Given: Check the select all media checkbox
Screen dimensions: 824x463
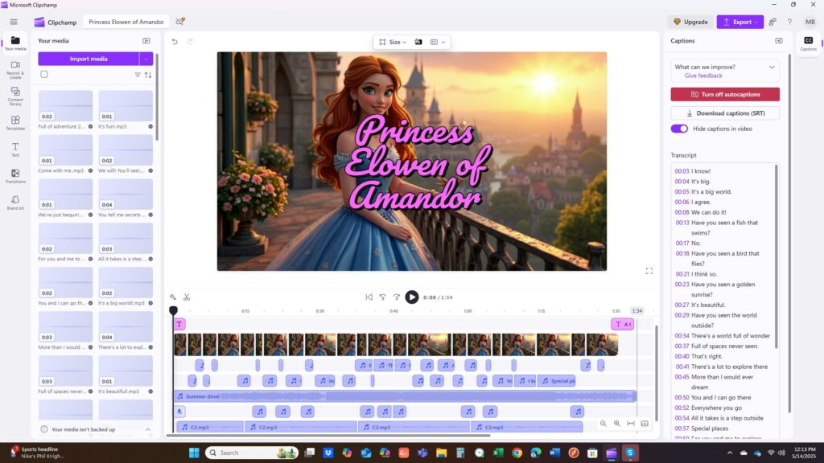Looking at the screenshot, I should click(x=44, y=75).
